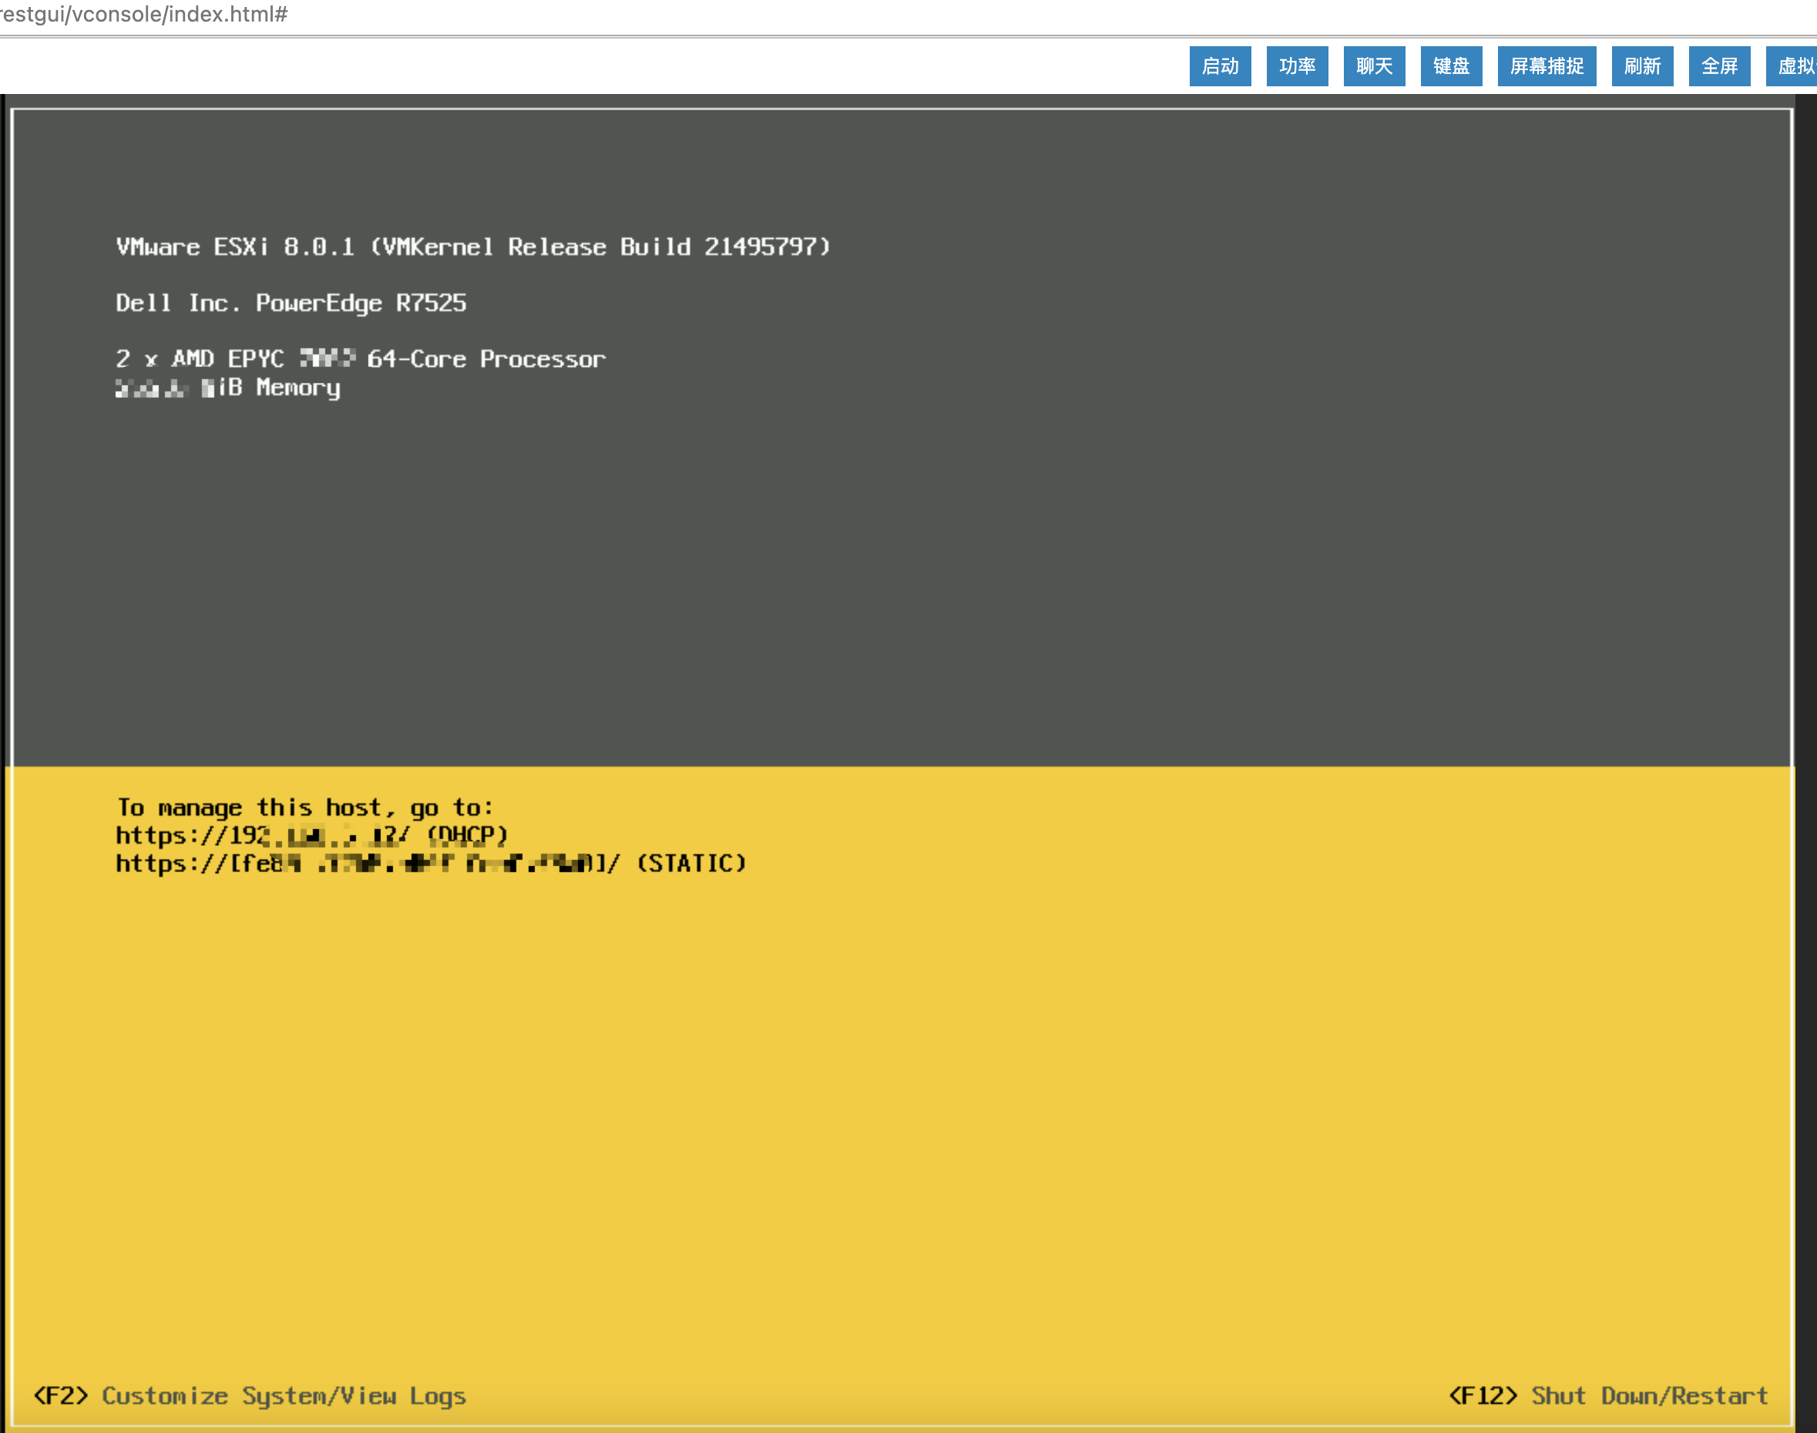Open the 聊天 chat button
1817x1433 pixels.
pyautogui.click(x=1374, y=66)
